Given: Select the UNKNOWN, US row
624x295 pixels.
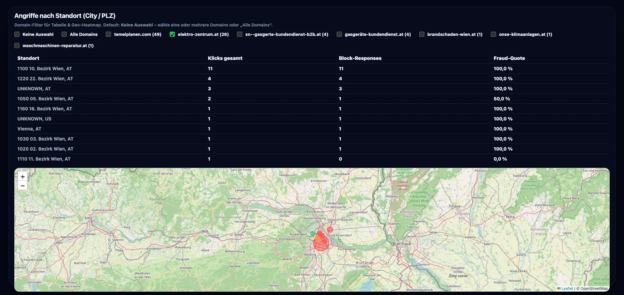Looking at the screenshot, I should [x=312, y=119].
